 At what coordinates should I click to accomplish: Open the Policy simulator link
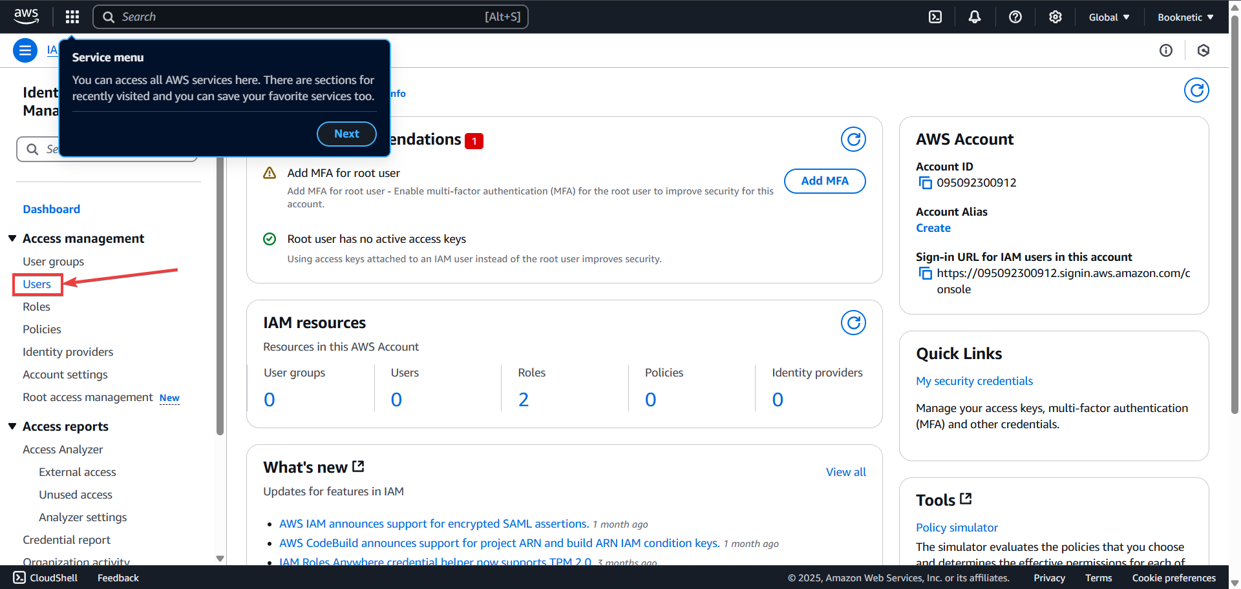(x=957, y=528)
